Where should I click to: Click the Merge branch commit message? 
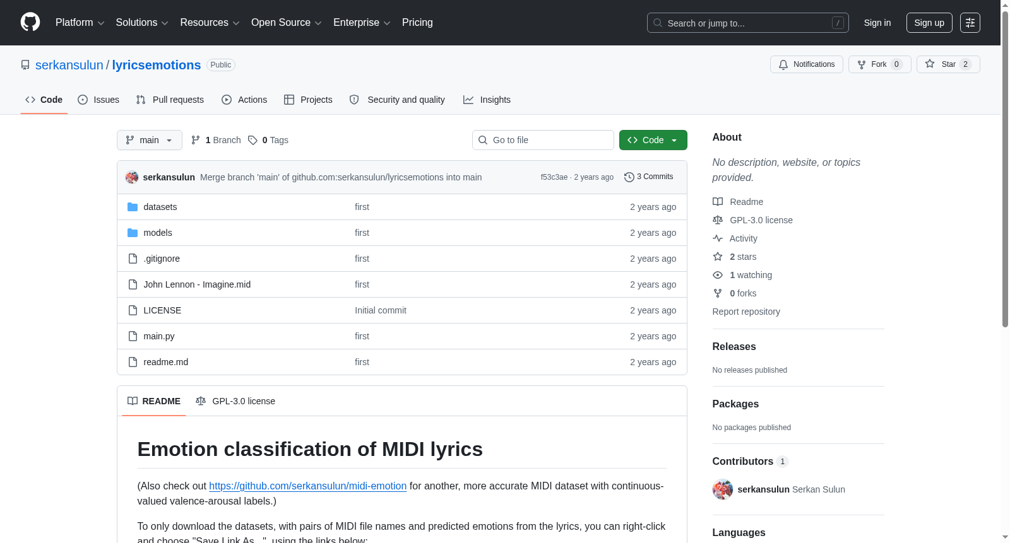341,177
